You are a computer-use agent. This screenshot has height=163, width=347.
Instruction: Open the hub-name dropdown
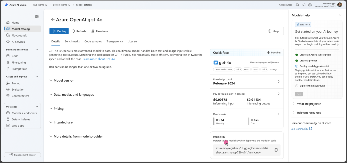tap(40, 5)
